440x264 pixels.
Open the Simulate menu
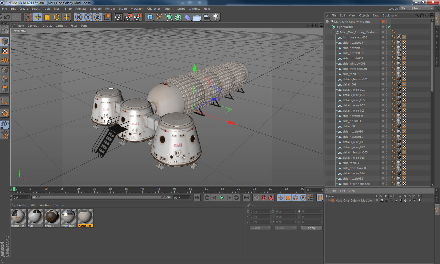pos(96,9)
